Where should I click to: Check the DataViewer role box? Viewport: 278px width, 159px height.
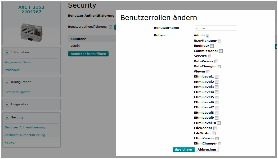(x=216, y=61)
